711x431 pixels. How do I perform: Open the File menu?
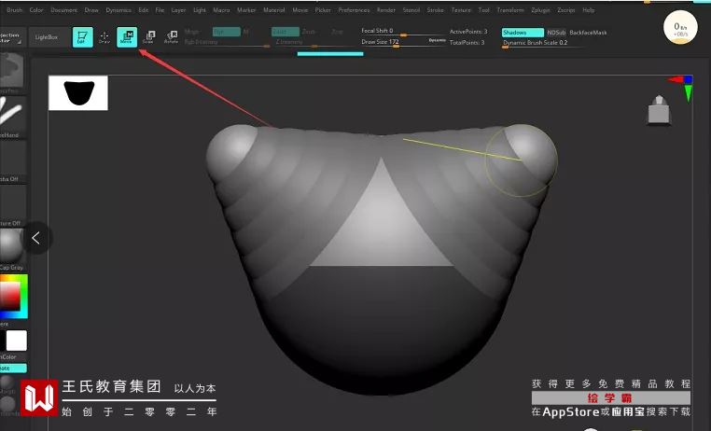(160, 10)
